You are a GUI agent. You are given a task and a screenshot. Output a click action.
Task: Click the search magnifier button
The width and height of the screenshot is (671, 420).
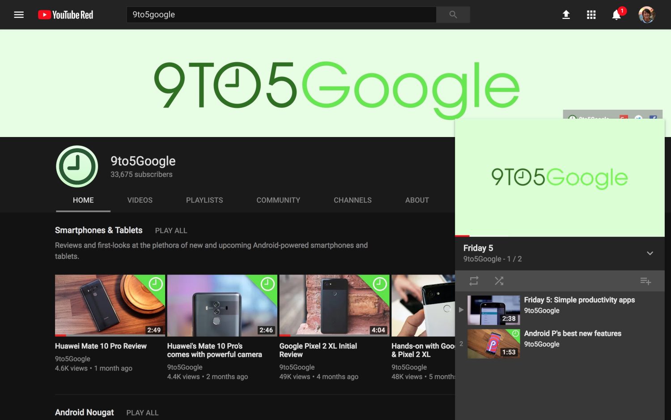(x=453, y=15)
